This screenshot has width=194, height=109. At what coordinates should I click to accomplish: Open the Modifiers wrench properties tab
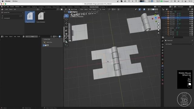tap(162, 66)
